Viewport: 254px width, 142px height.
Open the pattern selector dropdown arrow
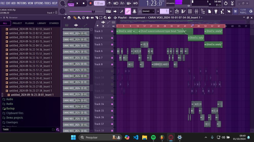[158, 11]
